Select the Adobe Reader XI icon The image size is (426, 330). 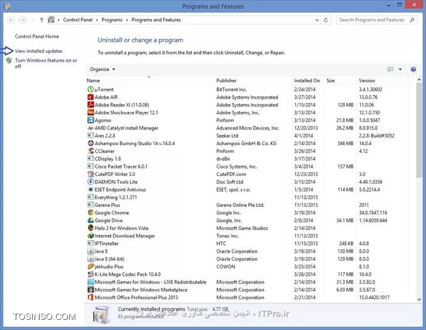(90, 104)
